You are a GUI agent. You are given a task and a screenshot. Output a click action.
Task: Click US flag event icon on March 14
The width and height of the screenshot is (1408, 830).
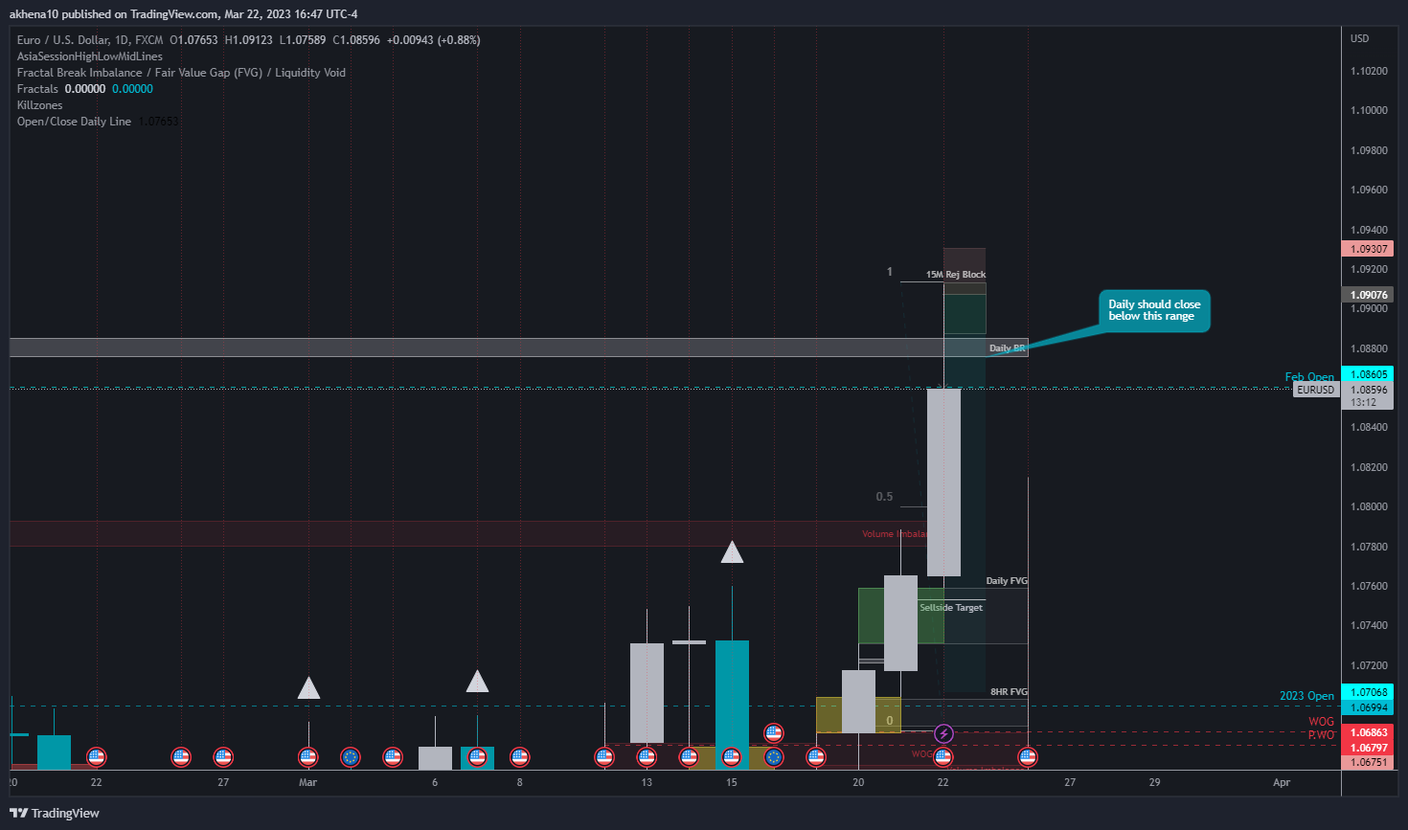(689, 757)
